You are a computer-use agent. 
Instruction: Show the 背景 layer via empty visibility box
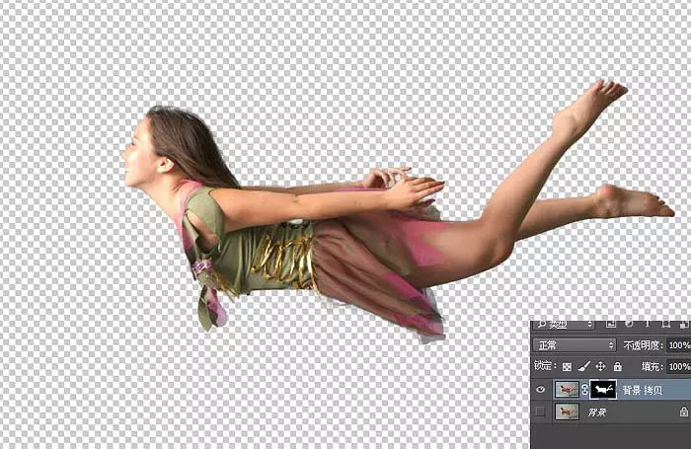pos(540,412)
